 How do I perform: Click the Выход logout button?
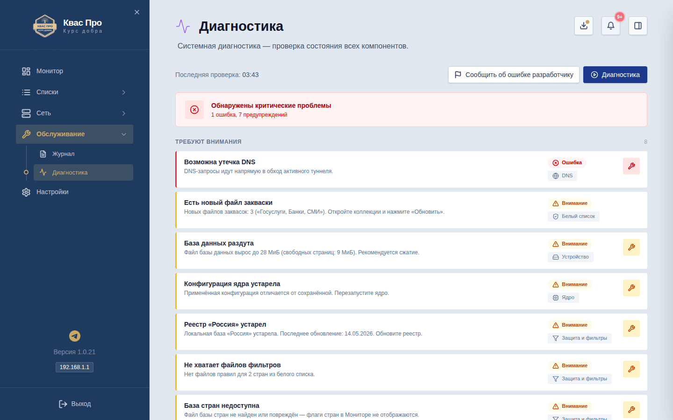pos(75,404)
